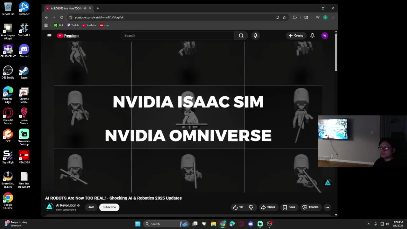Go back in browser history
This screenshot has width=407, height=229.
click(x=46, y=17)
